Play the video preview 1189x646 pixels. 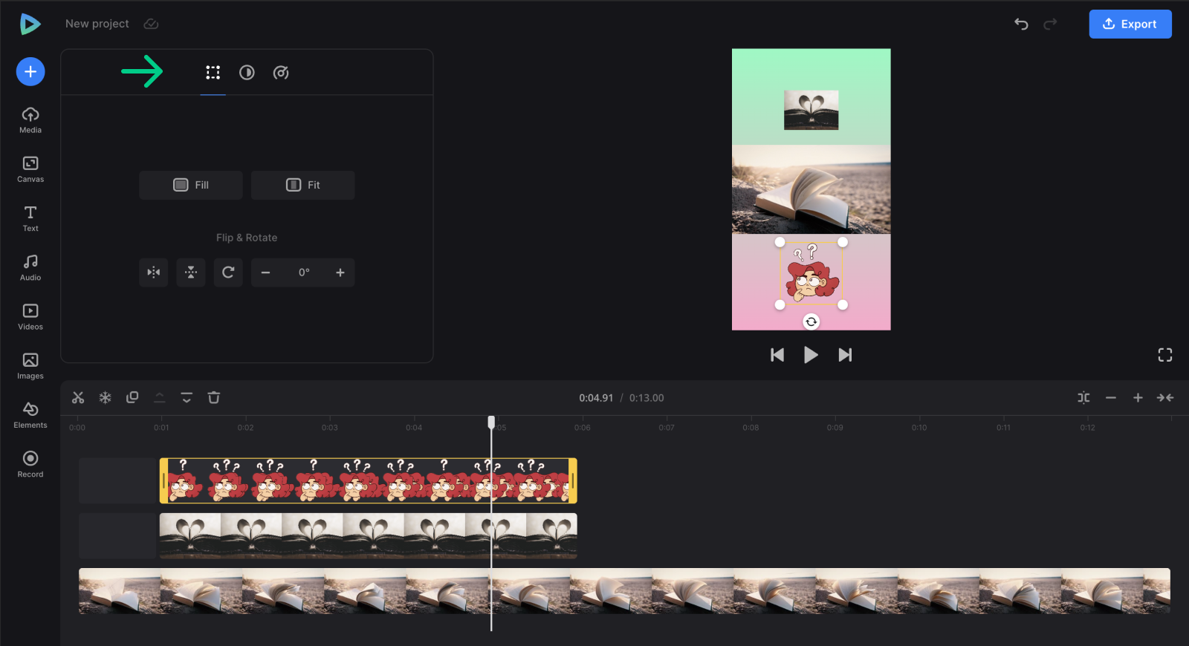[811, 355]
